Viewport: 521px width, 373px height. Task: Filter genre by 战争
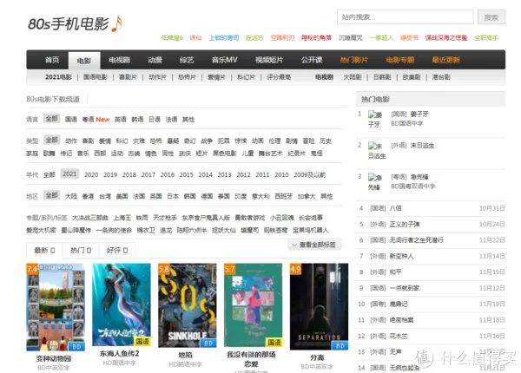tap(207, 141)
